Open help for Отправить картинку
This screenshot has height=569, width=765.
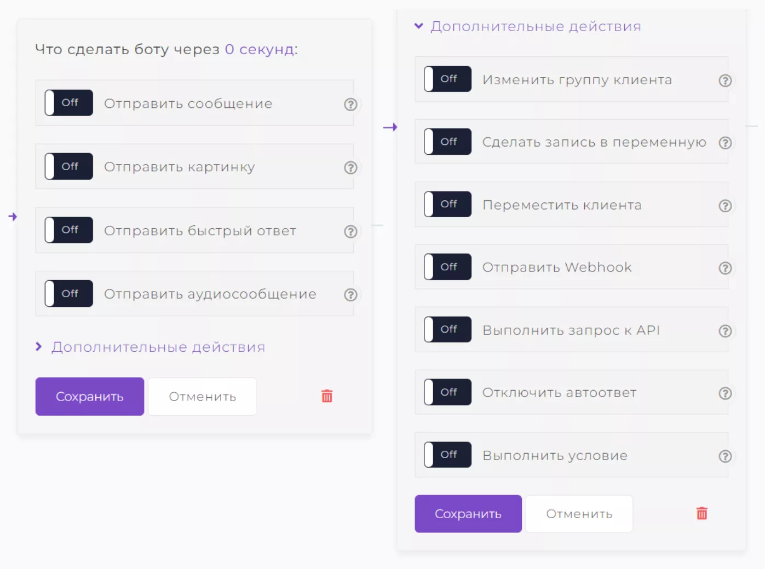350,167
